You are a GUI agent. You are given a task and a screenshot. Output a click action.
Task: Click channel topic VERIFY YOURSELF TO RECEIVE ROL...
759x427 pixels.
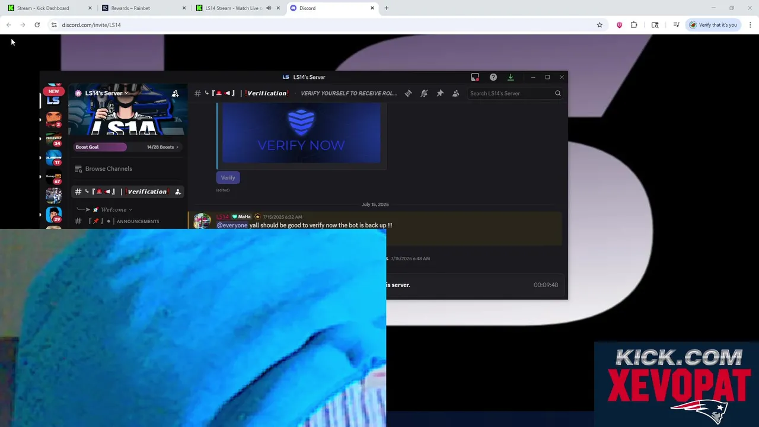click(x=349, y=93)
